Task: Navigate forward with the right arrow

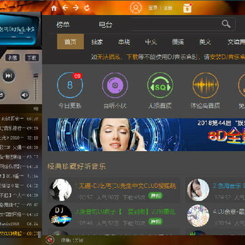Action: (76, 8)
